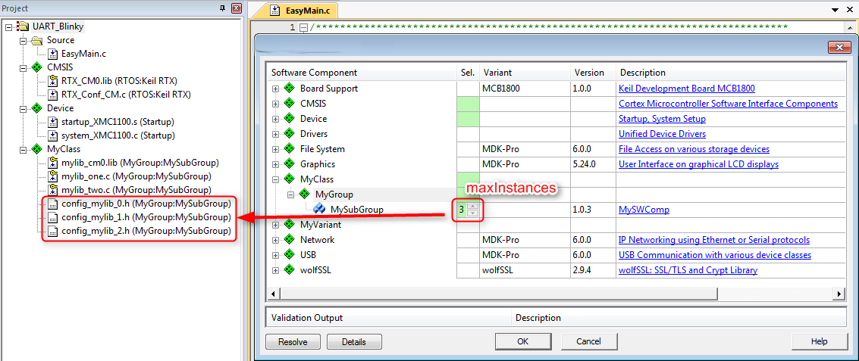Toggle the CMSIS selection cell in Sel. column
This screenshot has width=859, height=361.
point(468,104)
